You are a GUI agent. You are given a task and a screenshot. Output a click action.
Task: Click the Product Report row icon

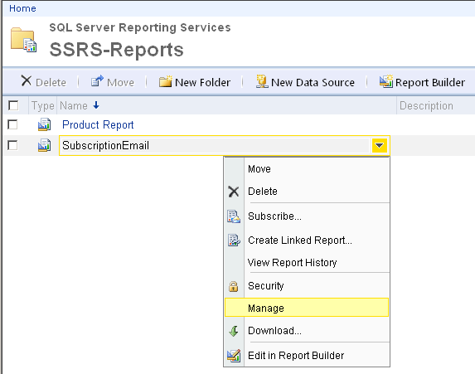point(44,124)
